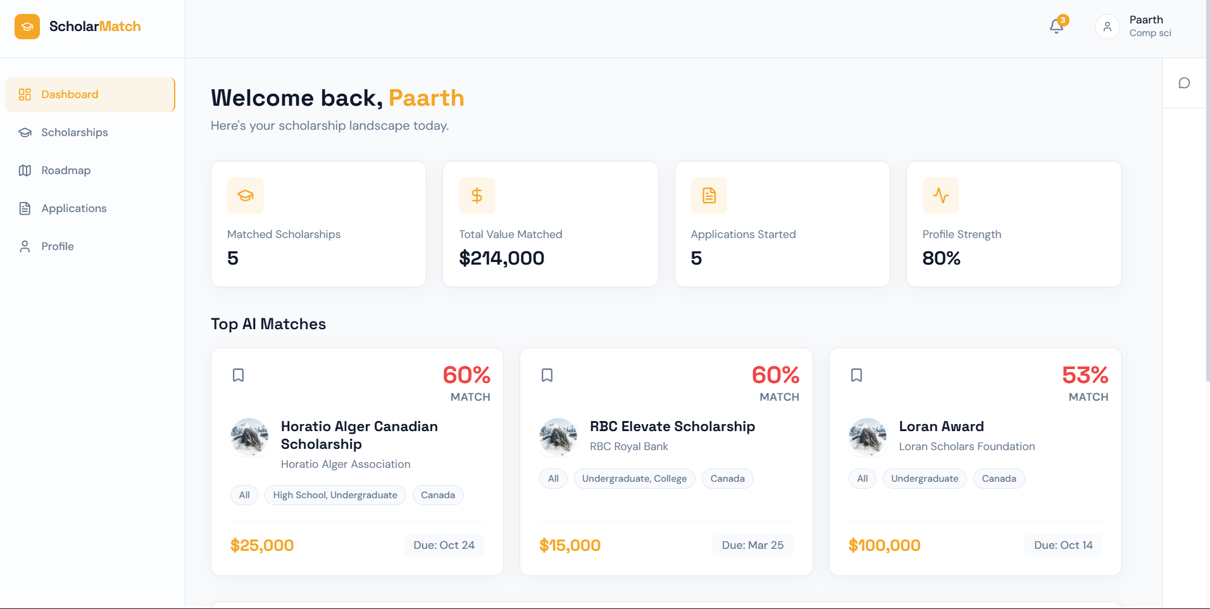Click the Due: Oct 14 badge
The height and width of the screenshot is (609, 1210).
coord(1063,545)
